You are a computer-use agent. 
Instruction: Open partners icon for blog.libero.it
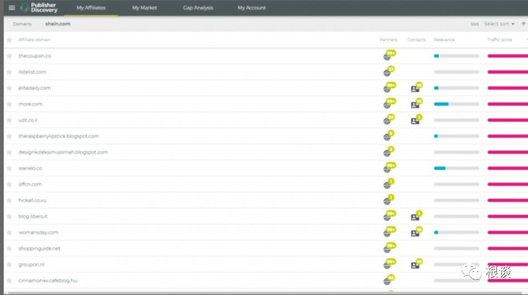(389, 215)
